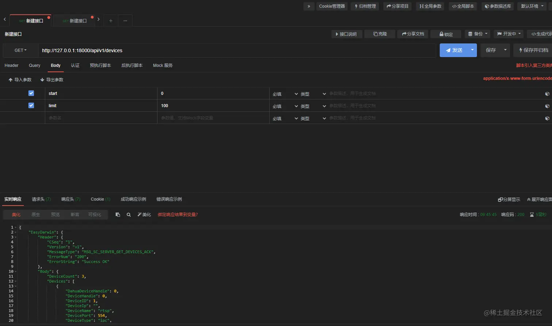Viewport: 552px width, 326px height.
Task: Open Cookie管理器
Action: click(x=332, y=6)
